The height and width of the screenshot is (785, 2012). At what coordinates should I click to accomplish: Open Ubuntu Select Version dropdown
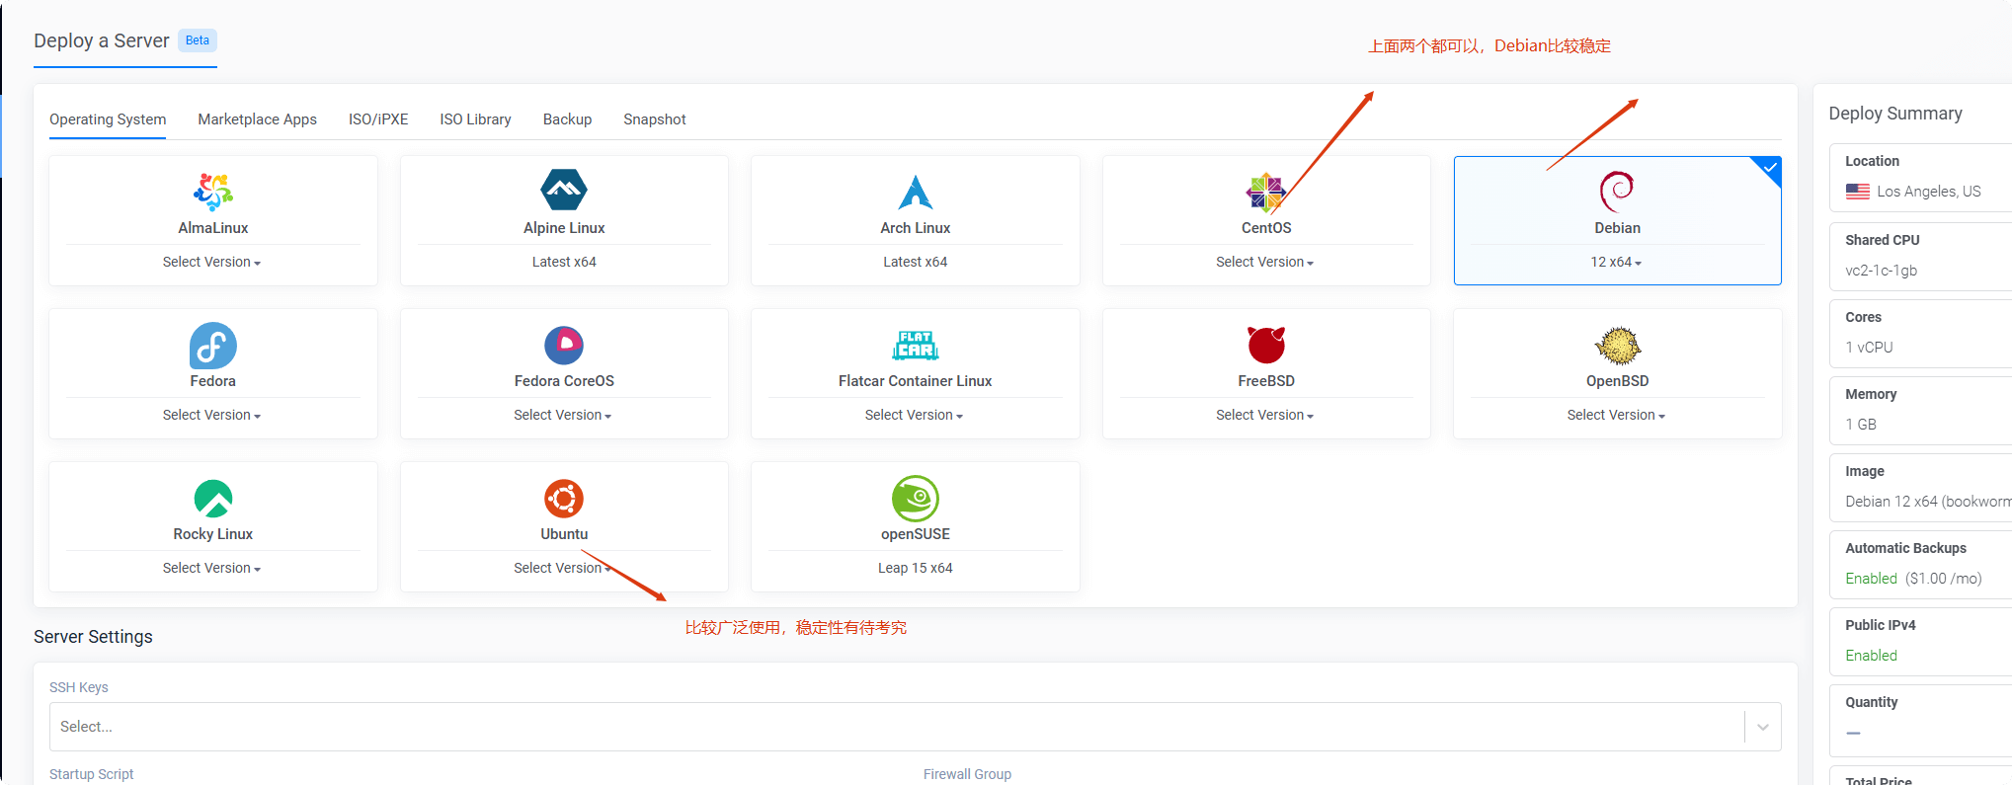click(563, 568)
